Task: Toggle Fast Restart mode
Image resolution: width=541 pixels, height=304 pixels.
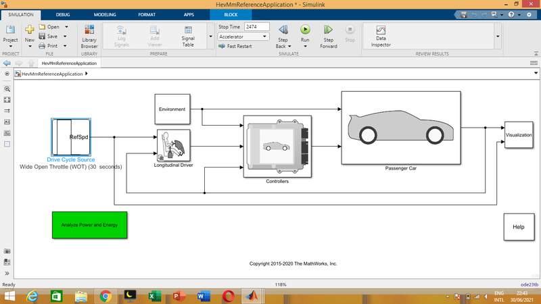Action: point(236,46)
